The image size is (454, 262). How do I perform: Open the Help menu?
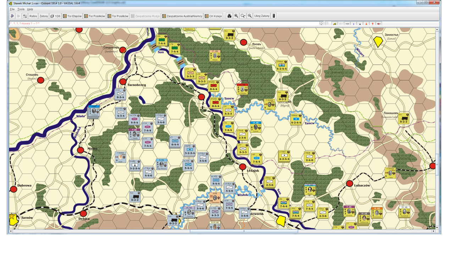(30, 9)
